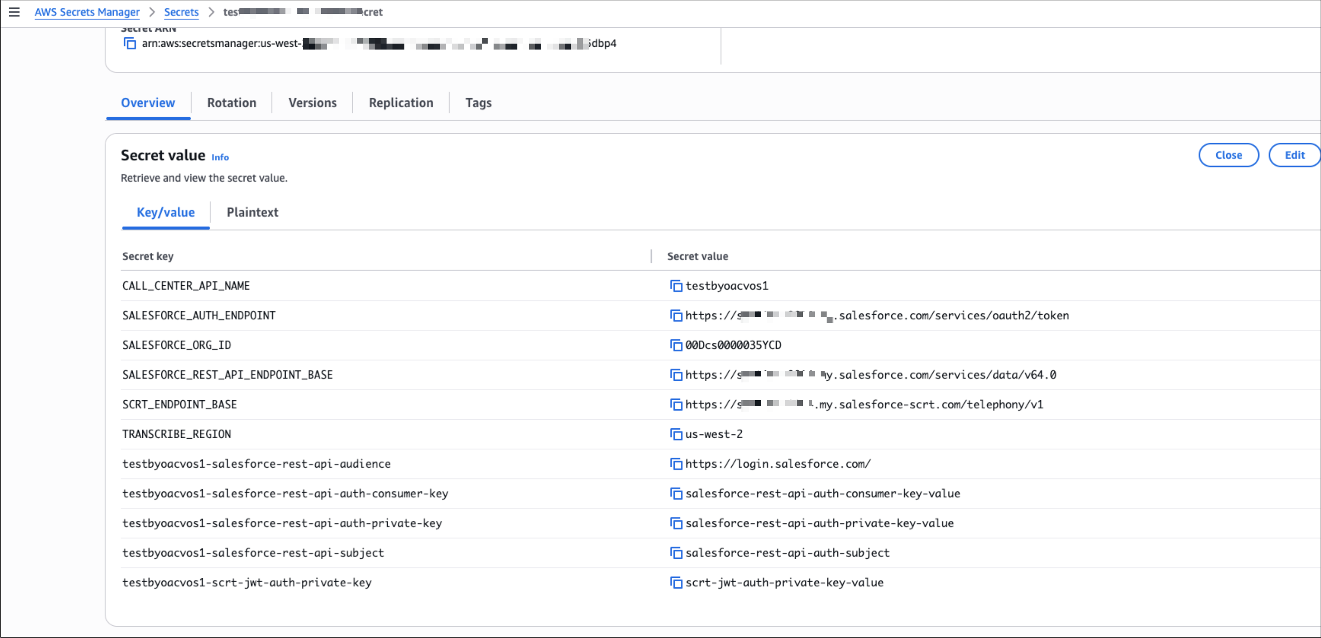Select the testbyoacvos1-scrt-jwt-auth-private-key key
The height and width of the screenshot is (638, 1321).
point(247,583)
